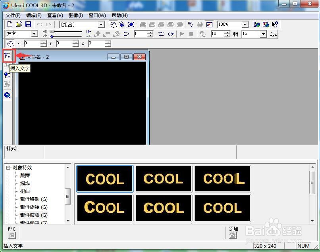Minimize the 未命名 - 2 document window

pyautogui.click(x=113, y=57)
